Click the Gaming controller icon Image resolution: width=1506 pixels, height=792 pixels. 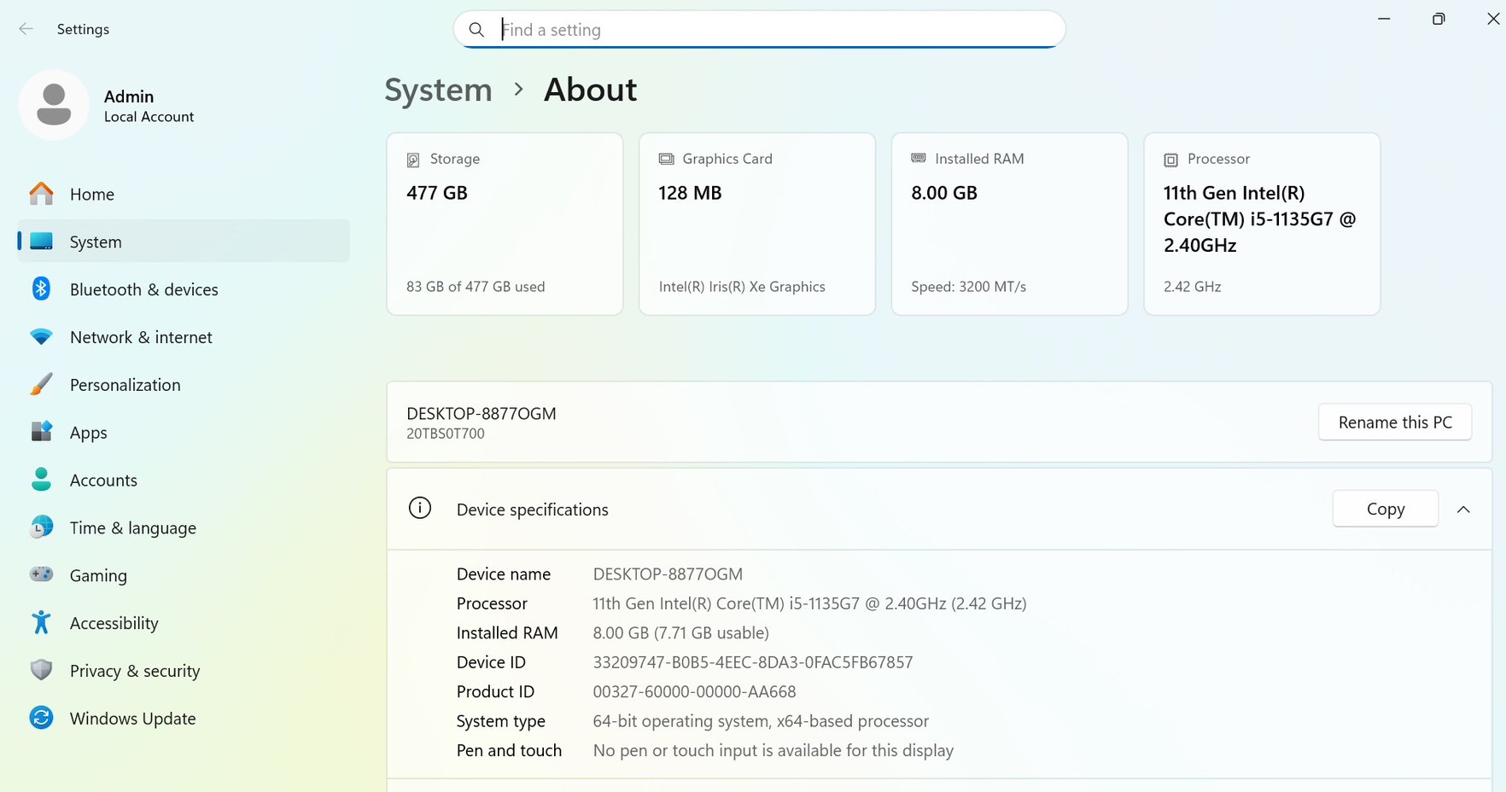(41, 575)
